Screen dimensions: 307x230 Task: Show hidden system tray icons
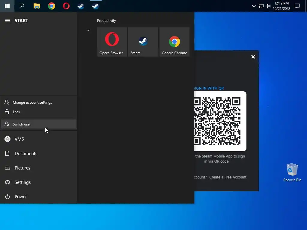click(254, 6)
